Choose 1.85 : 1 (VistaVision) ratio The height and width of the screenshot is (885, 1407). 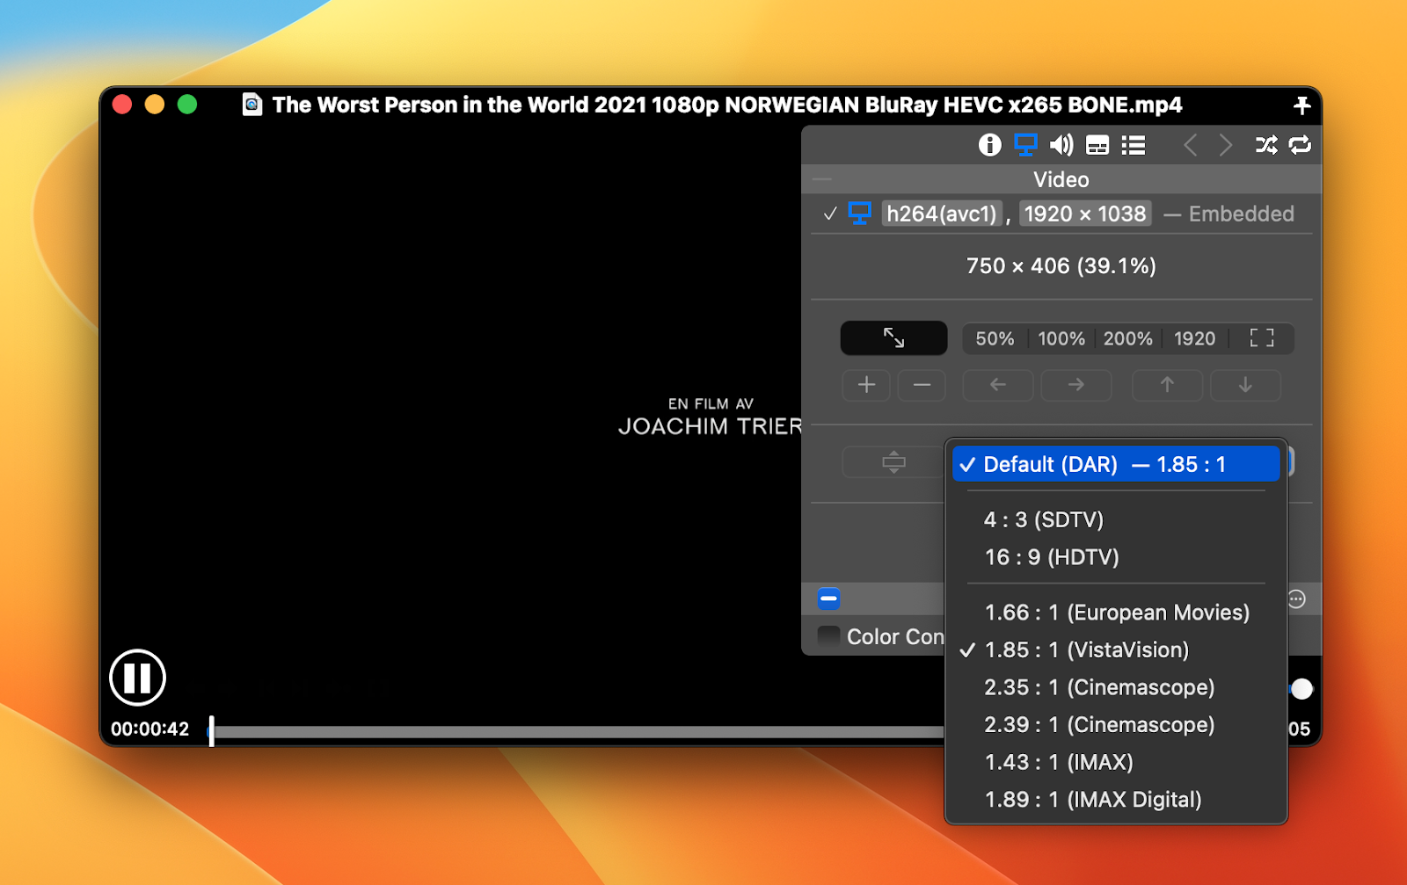click(1116, 650)
